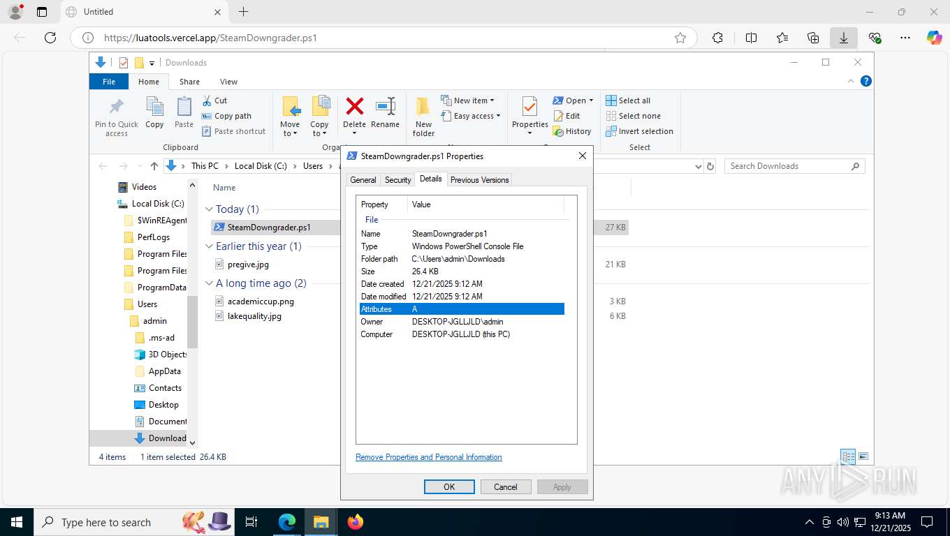Open Task View on taskbar

pos(251,521)
